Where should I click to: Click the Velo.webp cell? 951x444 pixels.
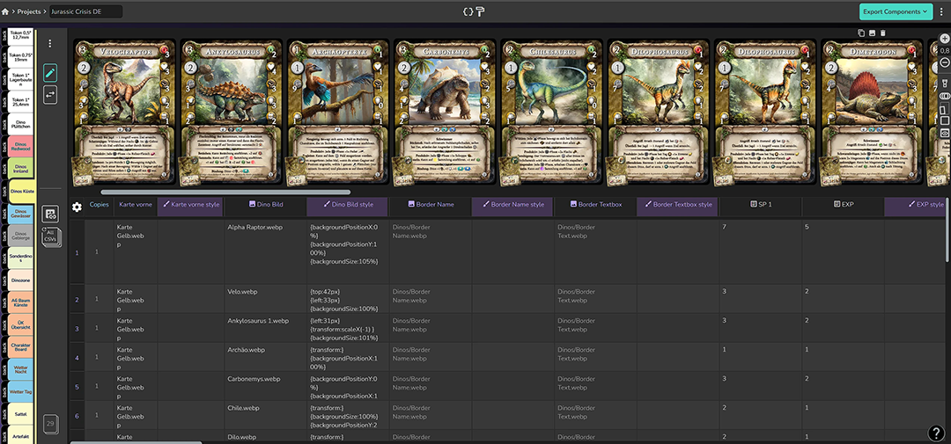[266, 299]
